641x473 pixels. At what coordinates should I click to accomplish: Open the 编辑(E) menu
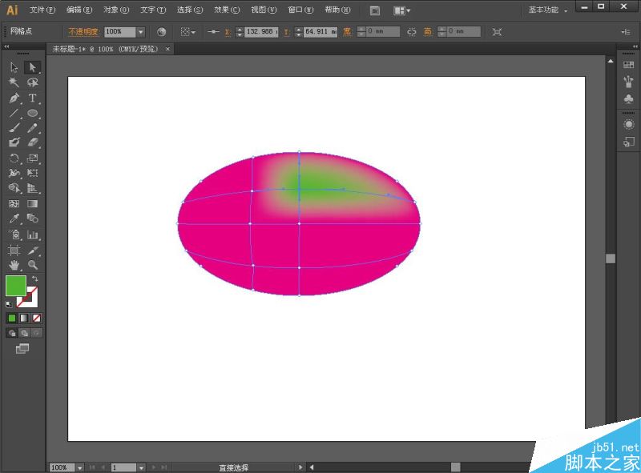pyautogui.click(x=79, y=10)
